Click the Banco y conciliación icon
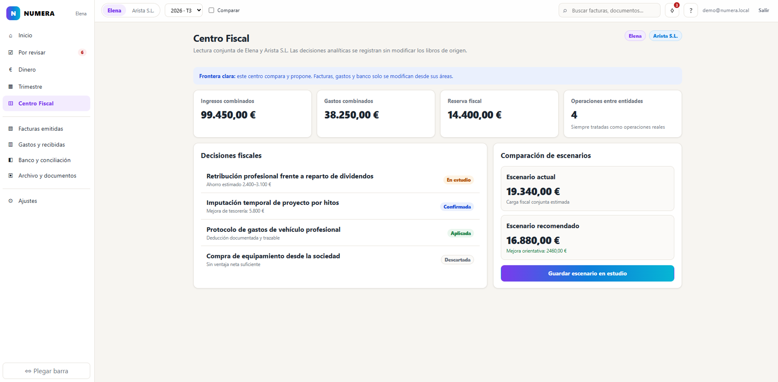The width and height of the screenshot is (778, 382). click(11, 160)
